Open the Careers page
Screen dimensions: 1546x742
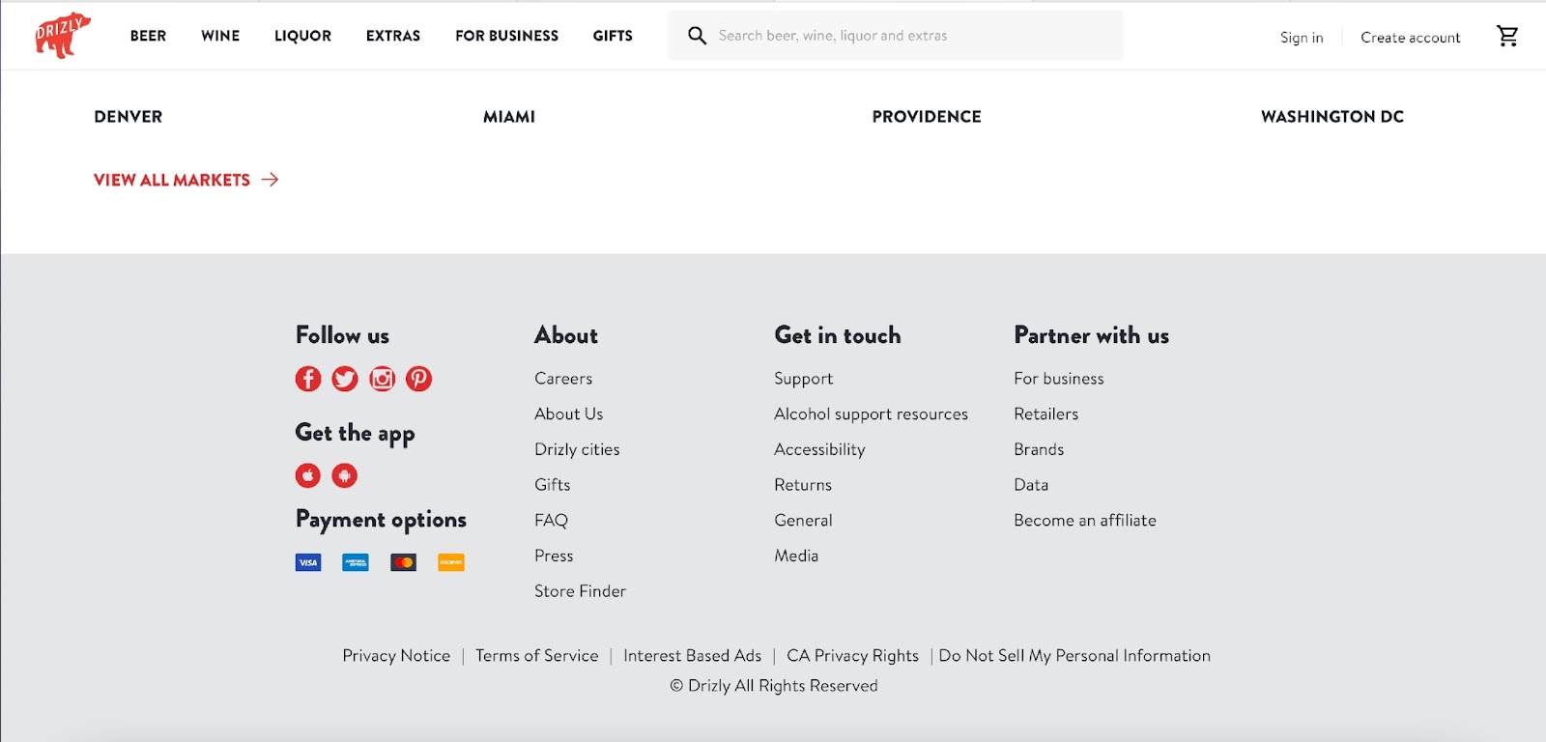pos(563,379)
